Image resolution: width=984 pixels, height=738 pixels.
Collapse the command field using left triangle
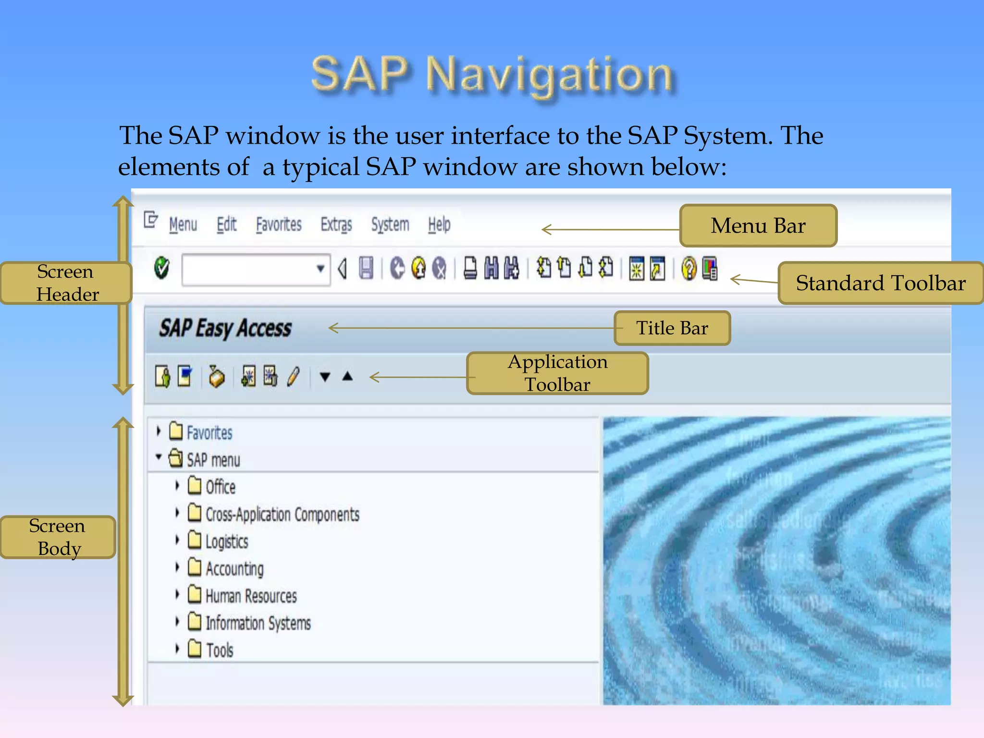tap(342, 269)
